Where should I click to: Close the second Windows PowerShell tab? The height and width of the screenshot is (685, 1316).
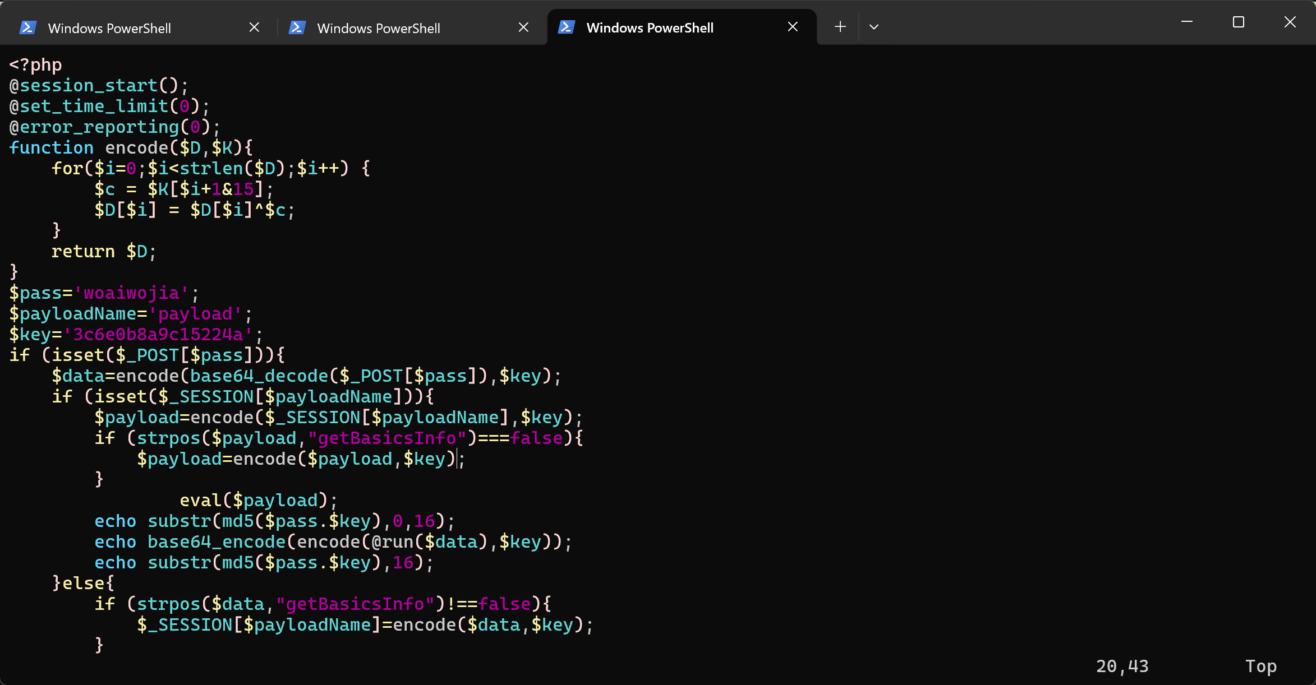(x=523, y=27)
